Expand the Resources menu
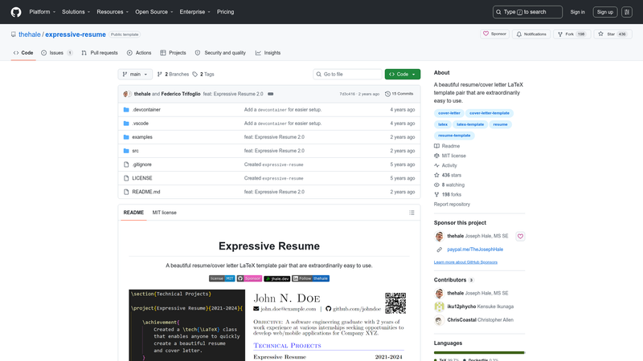 [113, 12]
